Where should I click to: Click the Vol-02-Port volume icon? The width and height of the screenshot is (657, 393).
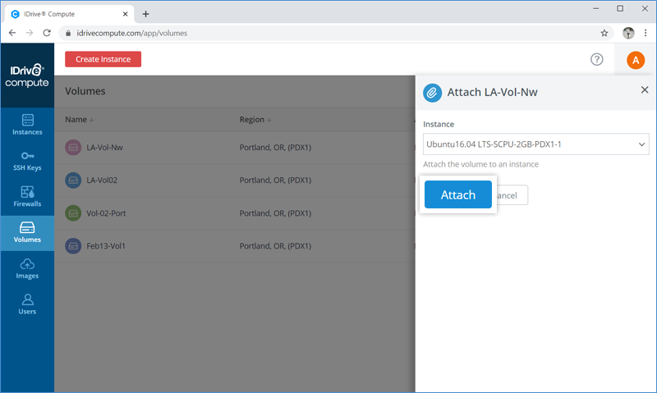[73, 213]
